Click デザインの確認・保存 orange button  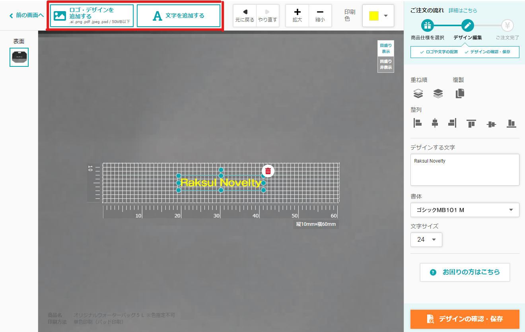[465, 319]
